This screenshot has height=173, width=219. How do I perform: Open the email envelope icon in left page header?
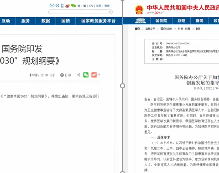(x=52, y=5)
